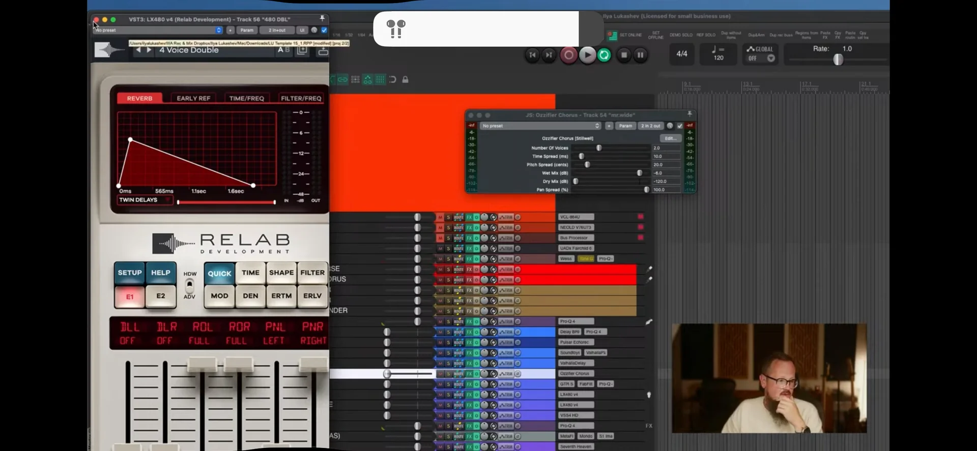Pin the LX480 plugin window on top

[322, 19]
